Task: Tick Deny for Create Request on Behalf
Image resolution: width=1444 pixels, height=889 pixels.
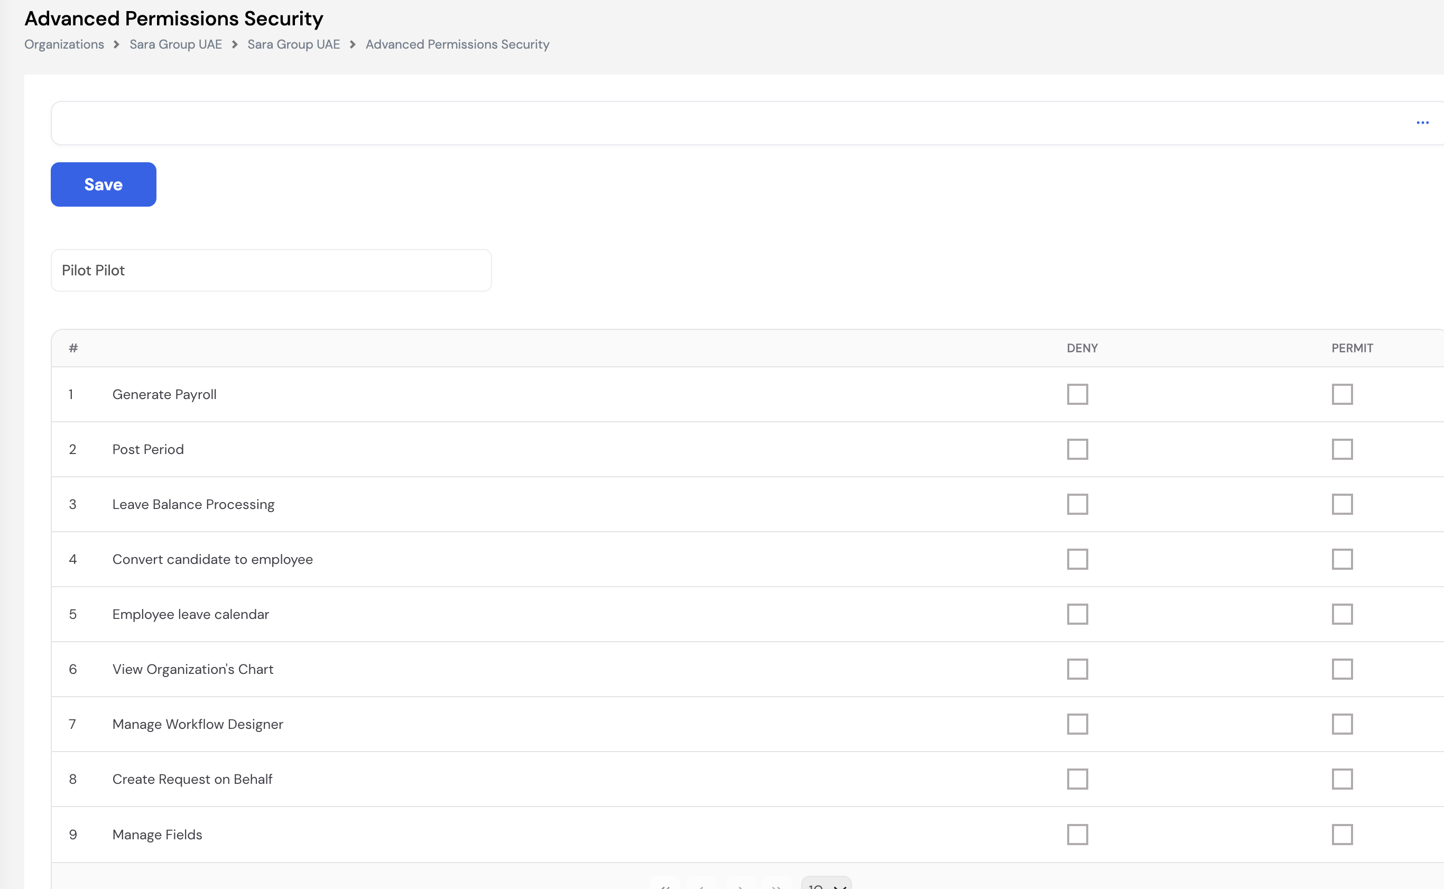Action: 1078,779
